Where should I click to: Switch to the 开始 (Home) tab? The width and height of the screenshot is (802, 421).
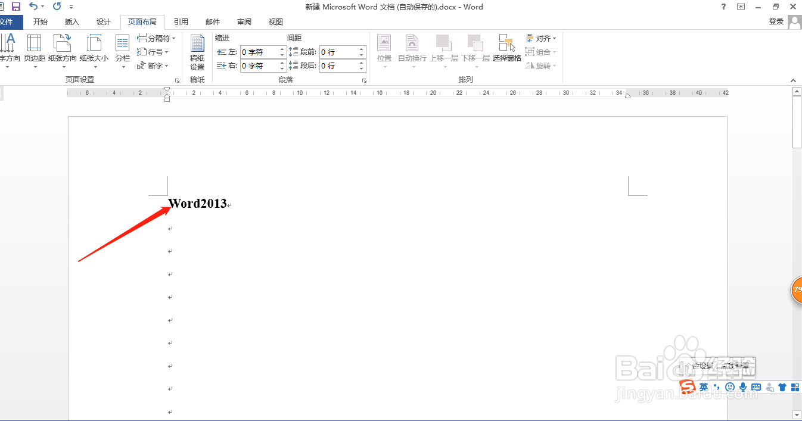coord(41,22)
